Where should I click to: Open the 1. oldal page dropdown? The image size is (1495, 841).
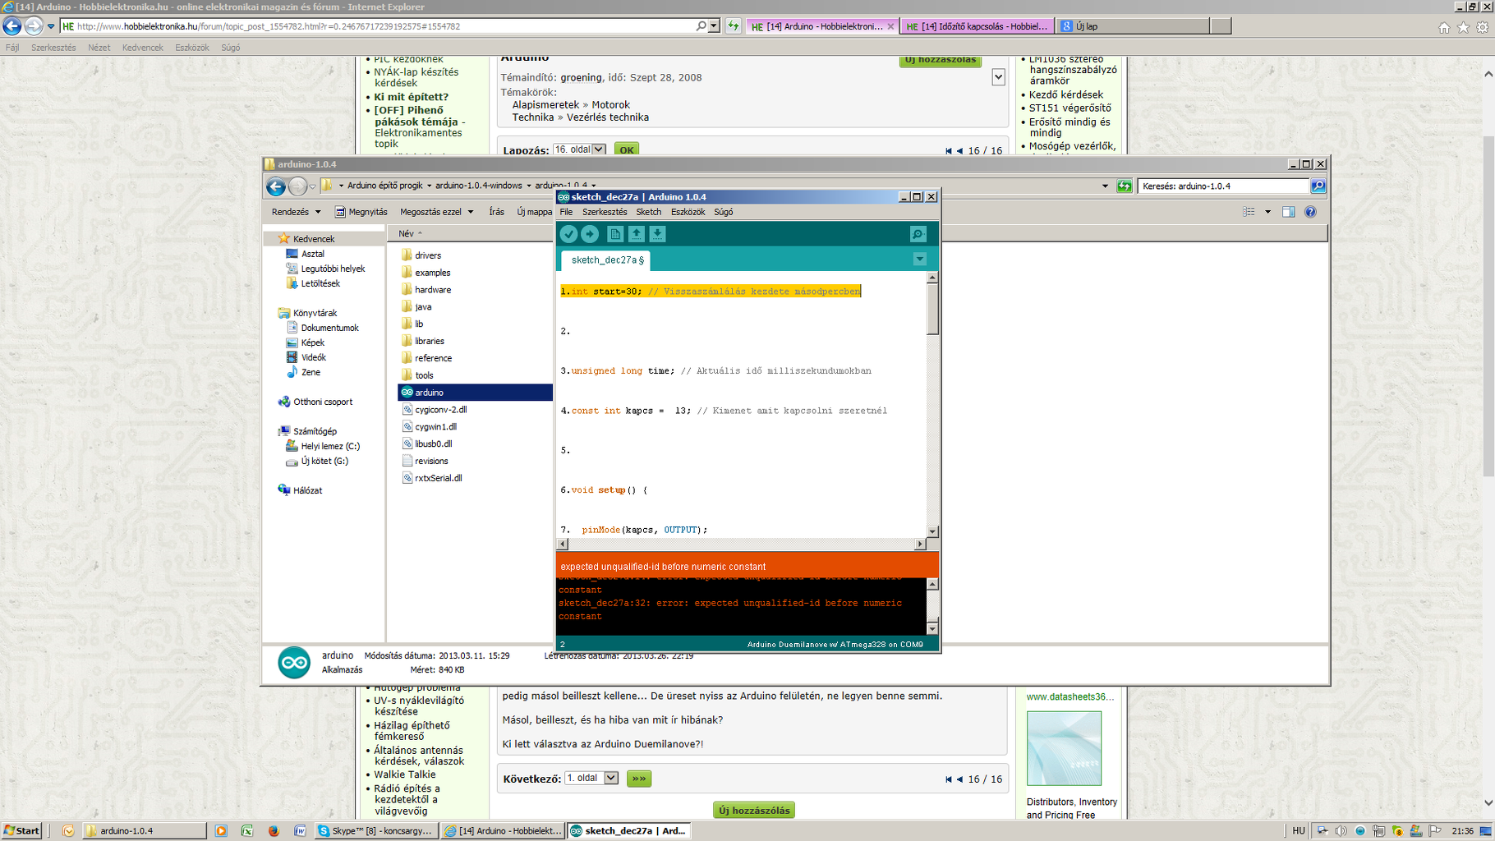[611, 778]
